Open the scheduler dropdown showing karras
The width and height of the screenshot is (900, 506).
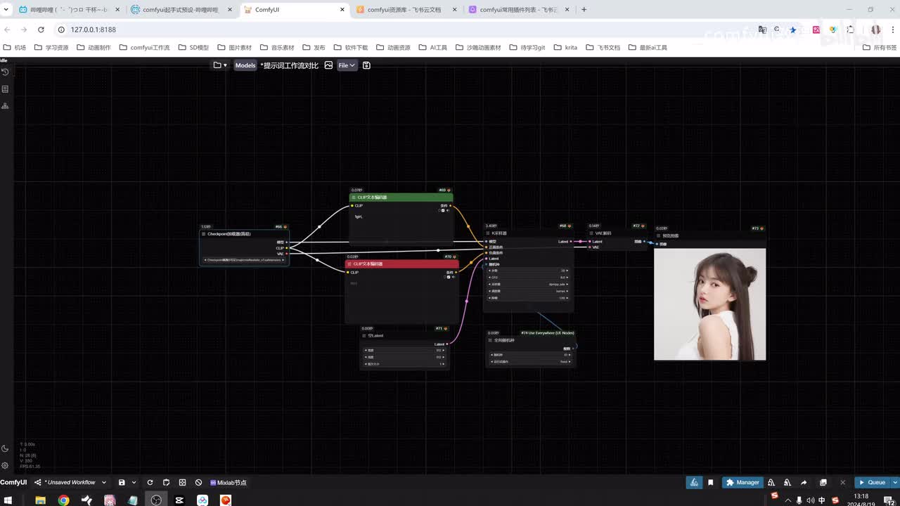(528, 291)
